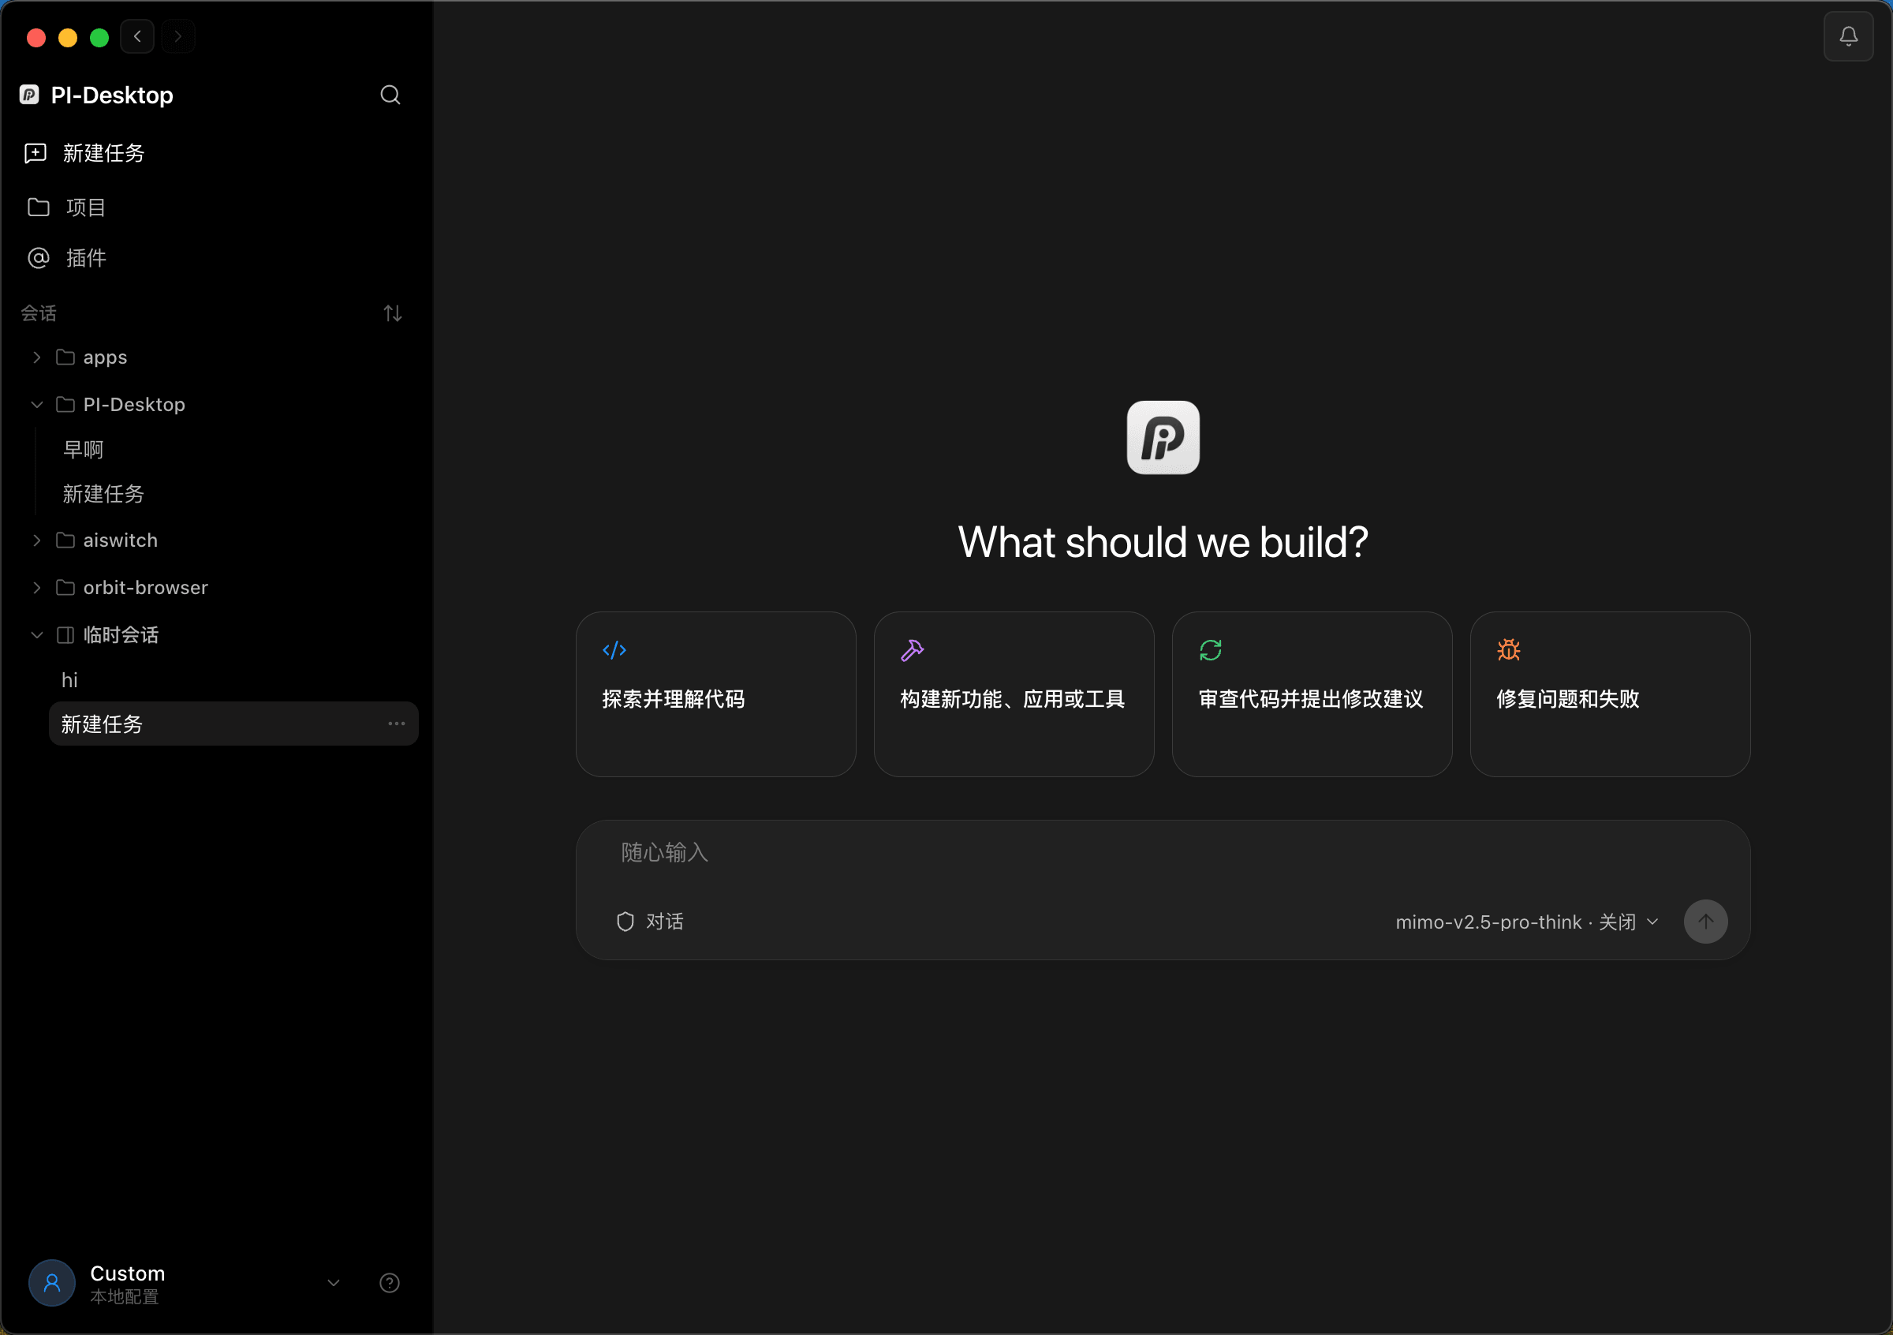1893x1335 pixels.
Task: Open the sidebar search icon
Action: click(390, 95)
